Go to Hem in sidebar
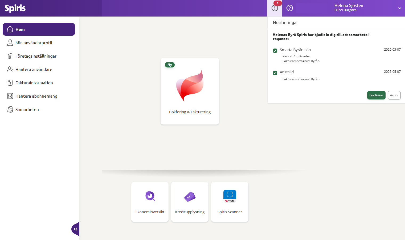 [x=39, y=29]
